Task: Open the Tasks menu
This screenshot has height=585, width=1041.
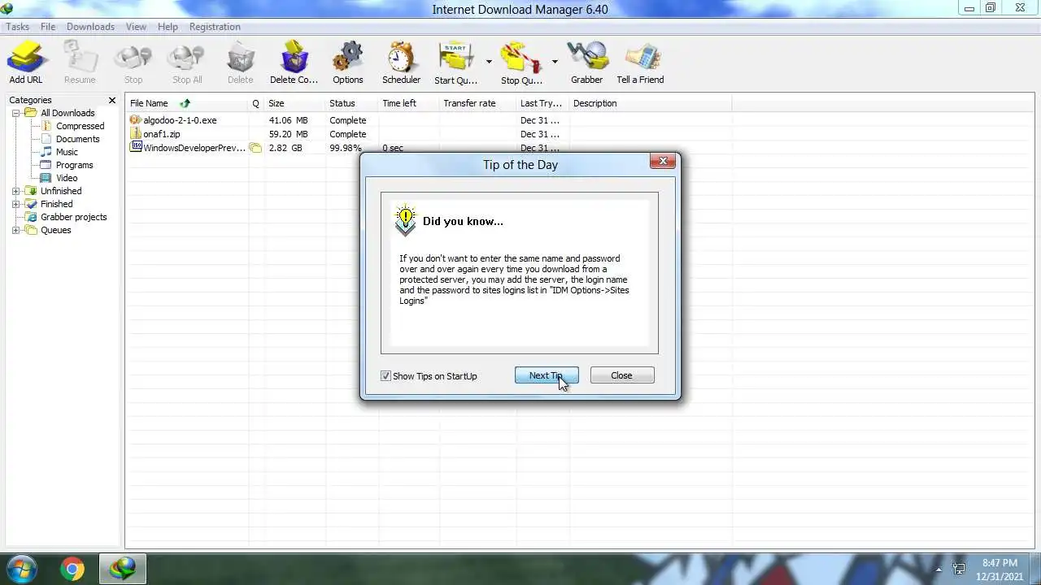Action: (17, 27)
